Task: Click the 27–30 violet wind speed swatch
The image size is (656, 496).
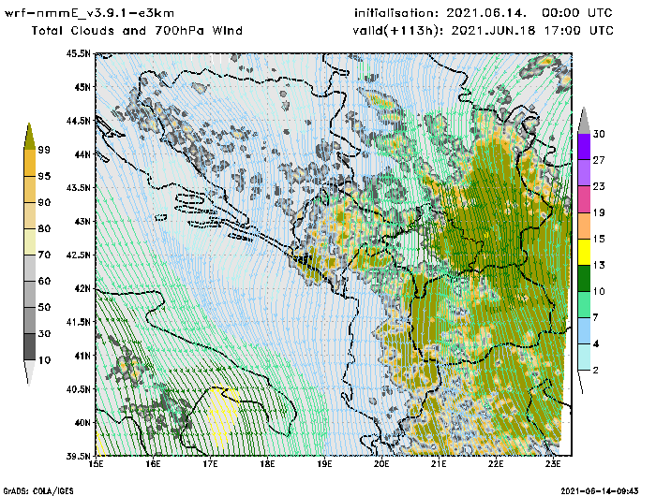Action: coord(584,147)
